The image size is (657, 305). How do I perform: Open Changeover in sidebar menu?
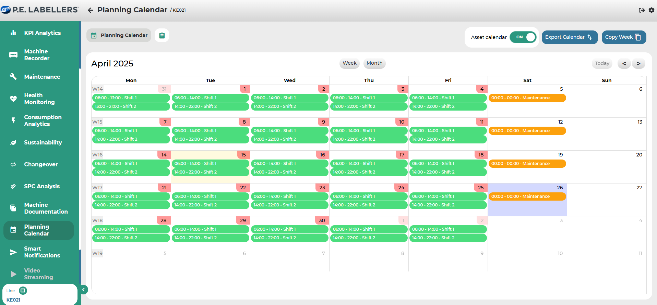tap(41, 164)
